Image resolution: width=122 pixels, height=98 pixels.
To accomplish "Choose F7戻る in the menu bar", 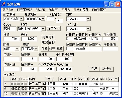I will pos(66,10).
